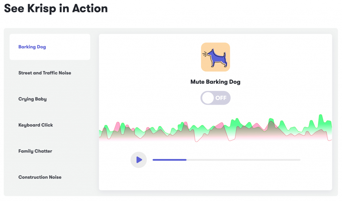
Task: Click the barking dog illustration icon
Action: 215,57
